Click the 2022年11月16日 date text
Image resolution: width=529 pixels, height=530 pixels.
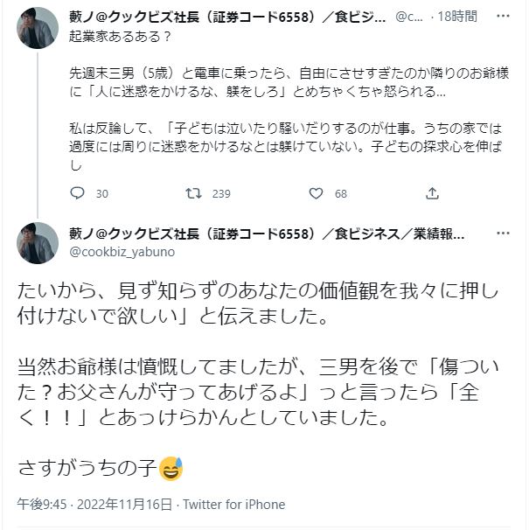[127, 505]
